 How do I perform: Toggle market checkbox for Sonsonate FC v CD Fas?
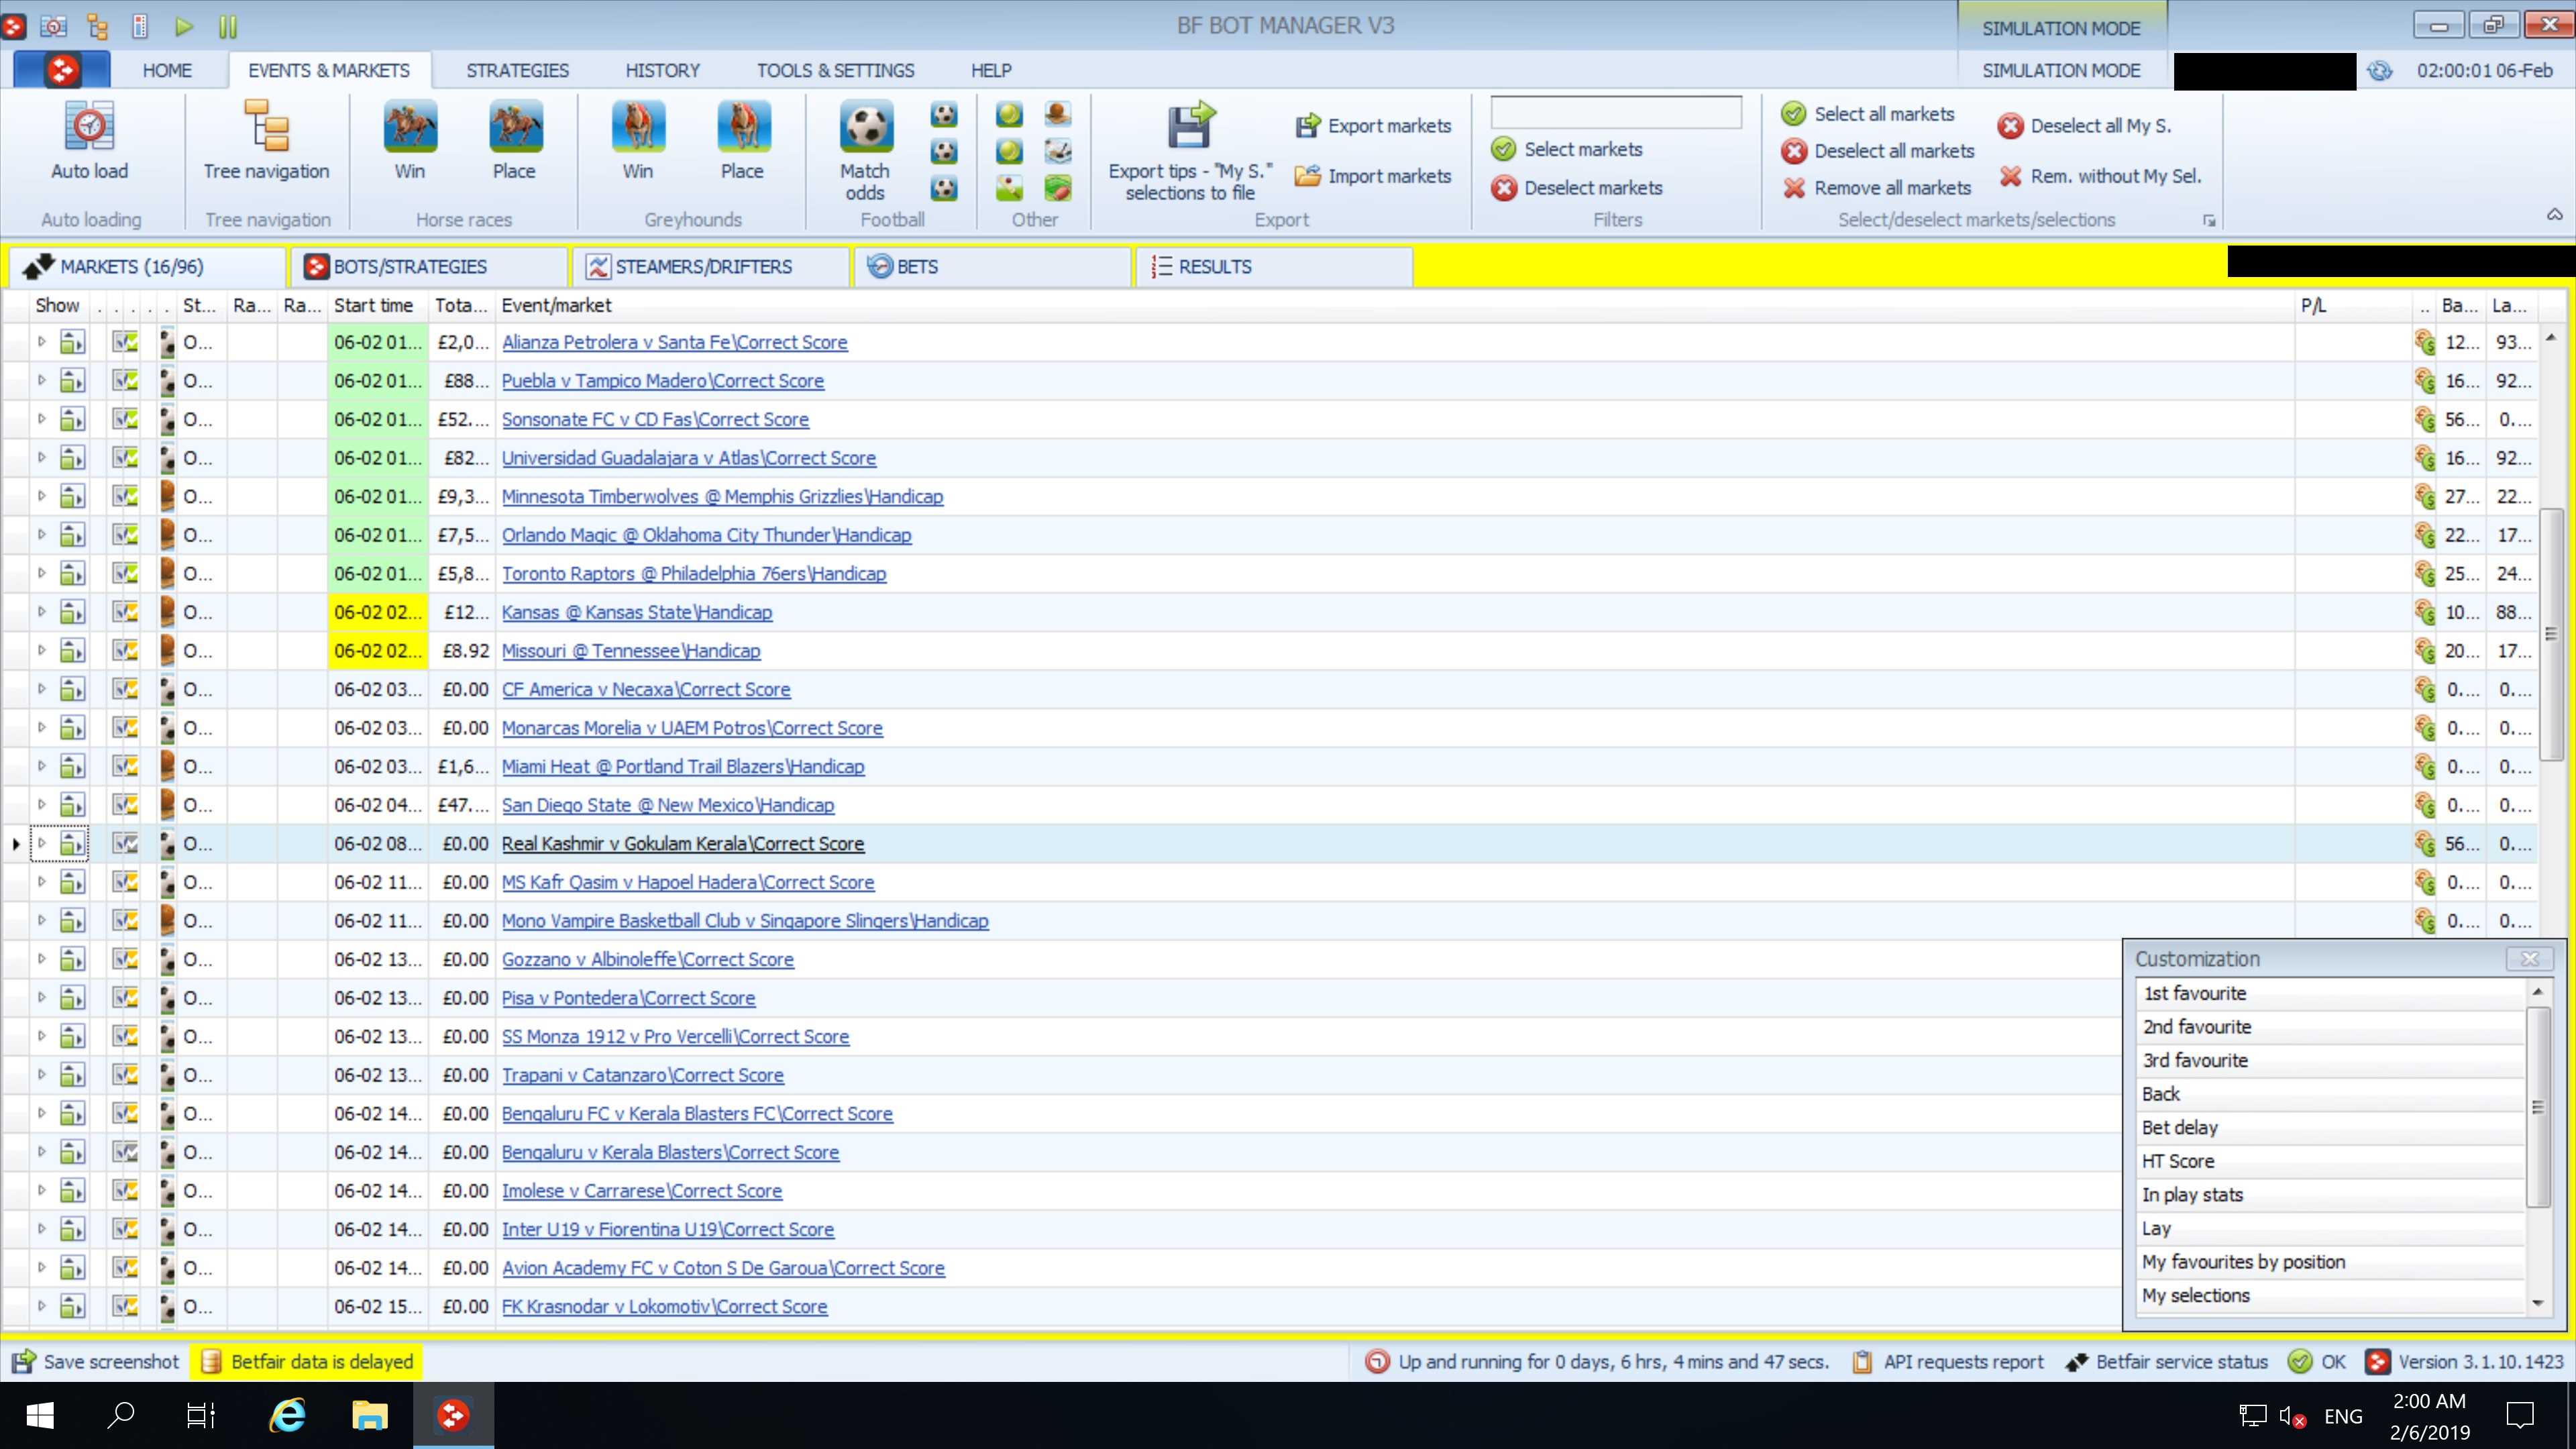(125, 419)
